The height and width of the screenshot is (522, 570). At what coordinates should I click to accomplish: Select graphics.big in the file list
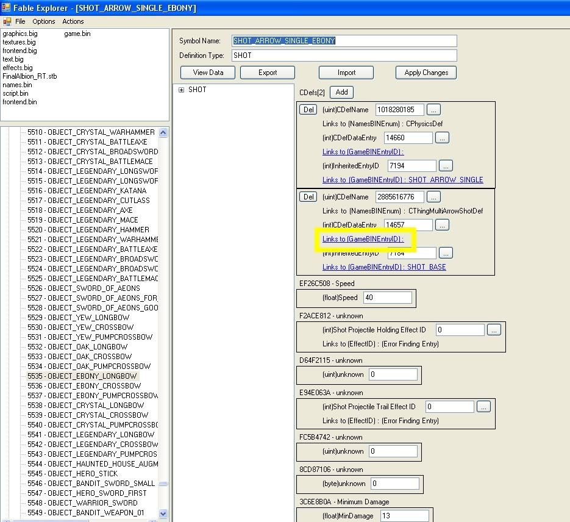pyautogui.click(x=20, y=34)
